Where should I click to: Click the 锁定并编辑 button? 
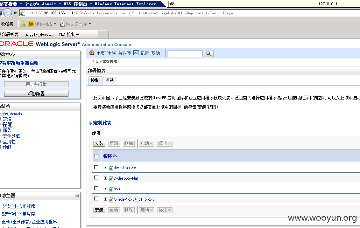click(36, 84)
